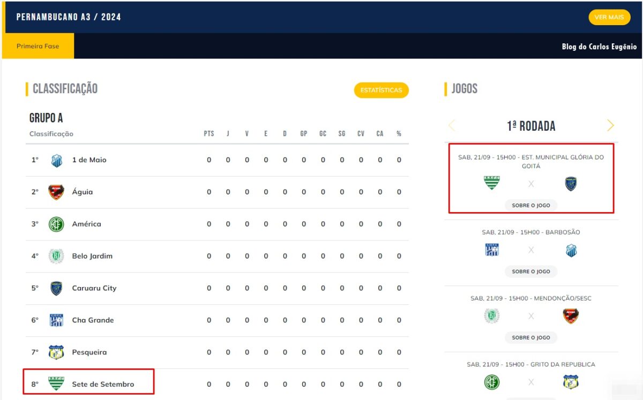The height and width of the screenshot is (400, 643).
Task: Select the Belo Jardim team name
Action: tap(92, 256)
